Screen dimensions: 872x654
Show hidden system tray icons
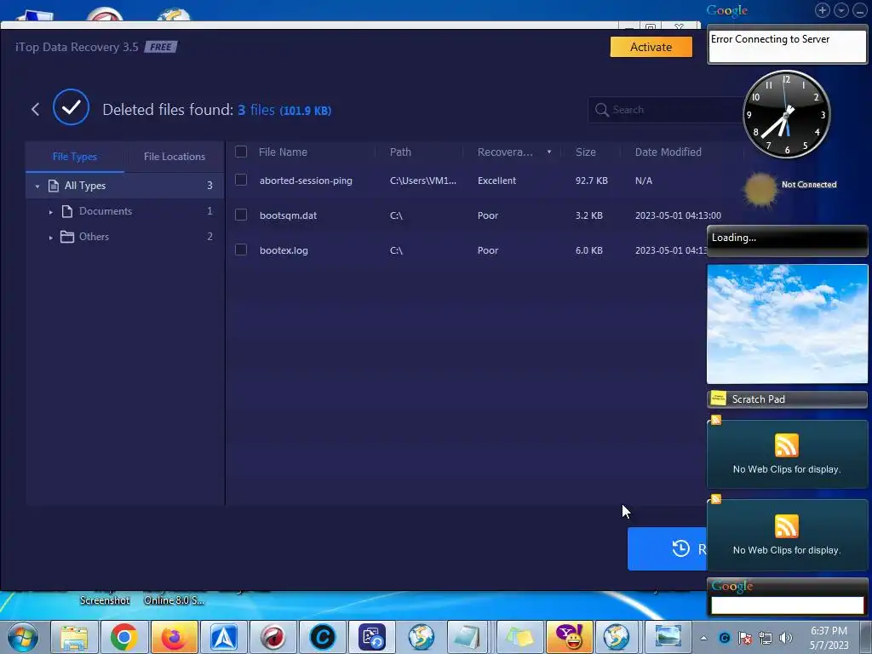(x=703, y=638)
